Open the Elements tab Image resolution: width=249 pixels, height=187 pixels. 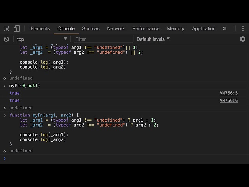pos(40,28)
